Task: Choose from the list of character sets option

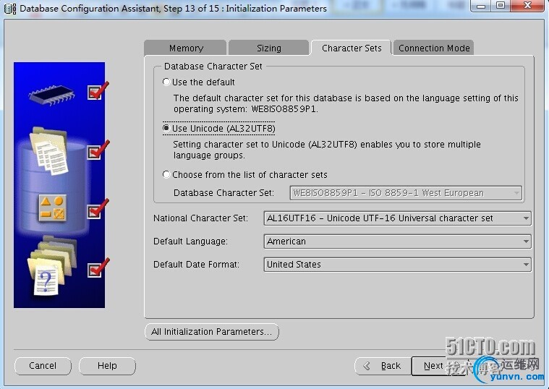Action: (166, 174)
